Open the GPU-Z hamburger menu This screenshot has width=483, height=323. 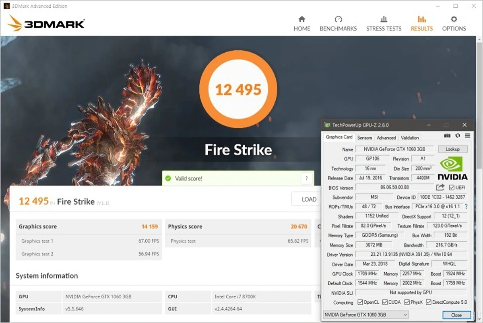click(x=467, y=136)
